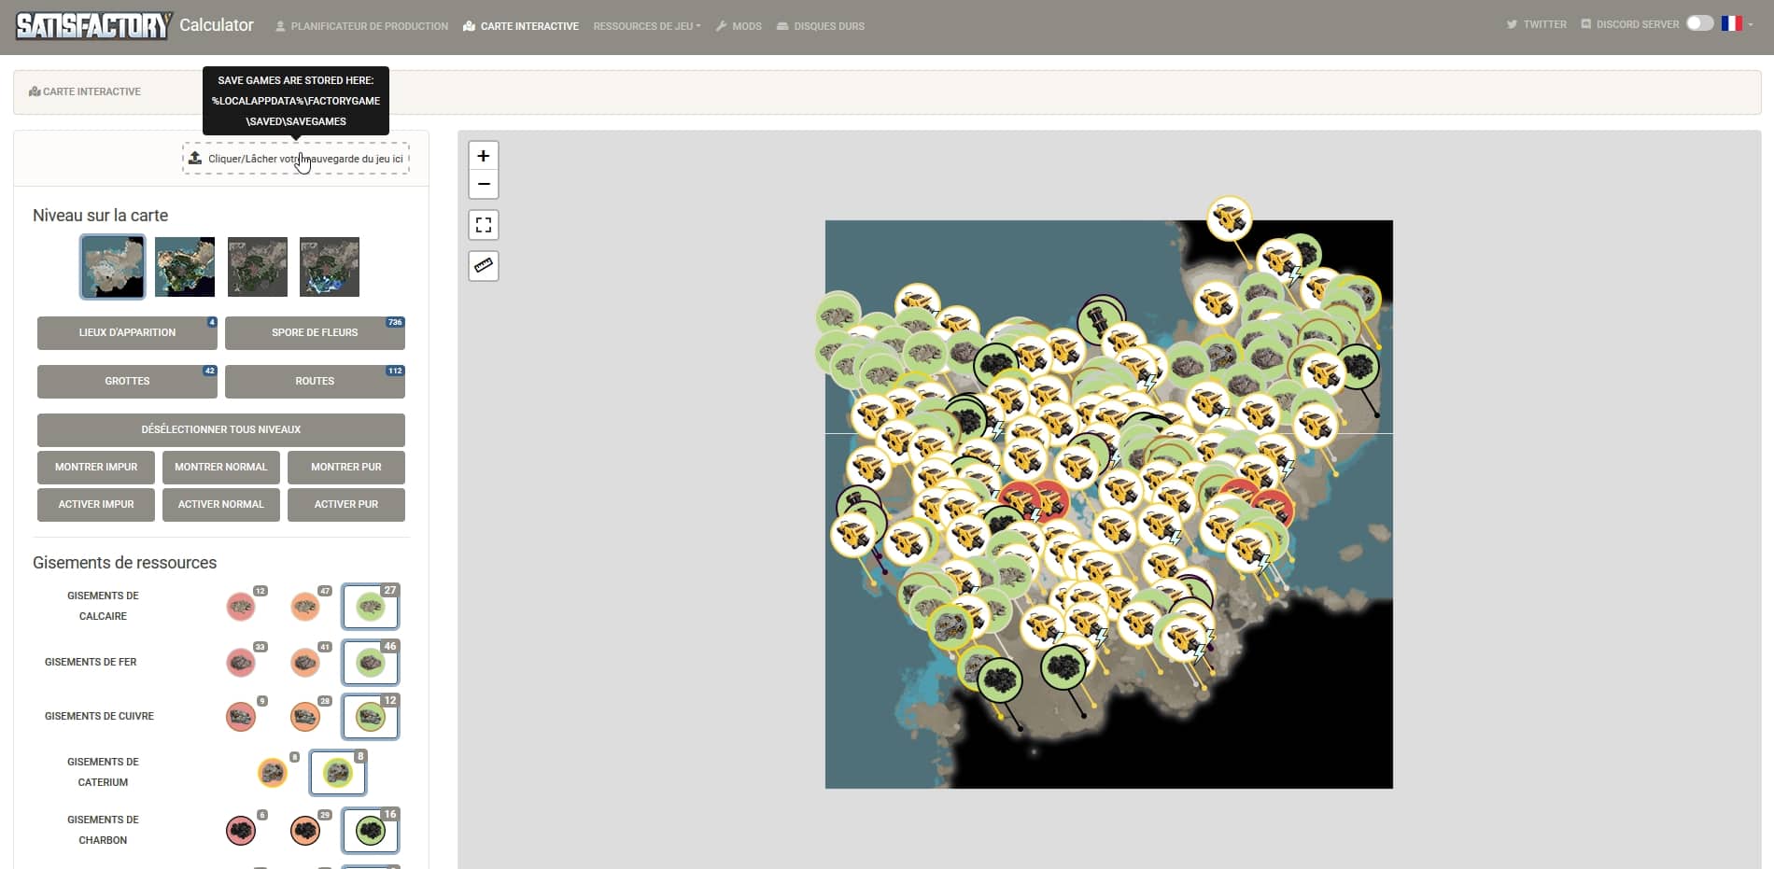Click Satisfactory Calculator logo

click(134, 25)
